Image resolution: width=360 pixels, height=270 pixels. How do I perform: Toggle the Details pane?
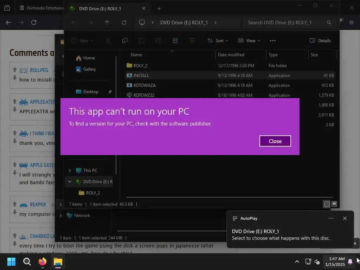(320, 41)
